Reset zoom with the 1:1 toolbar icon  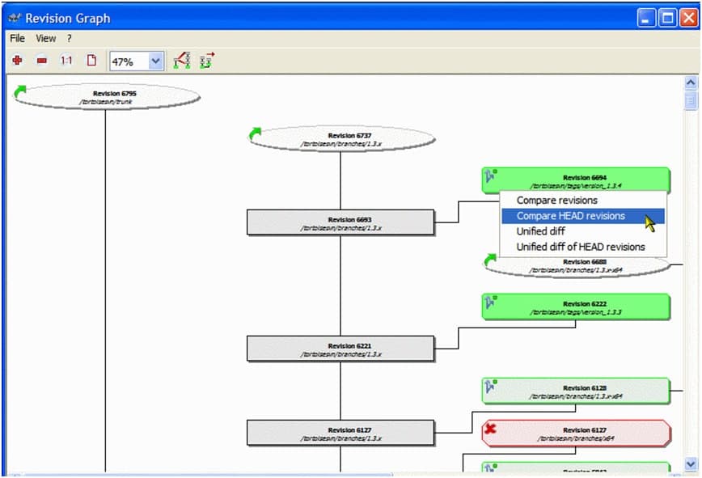(x=66, y=61)
